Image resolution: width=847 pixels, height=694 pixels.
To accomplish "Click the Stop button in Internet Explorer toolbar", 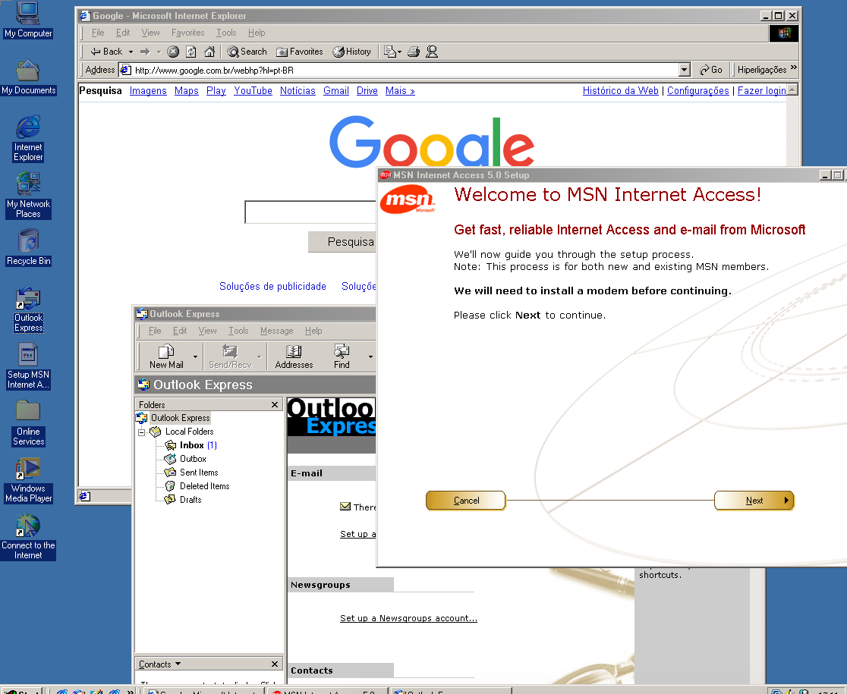I will 173,52.
